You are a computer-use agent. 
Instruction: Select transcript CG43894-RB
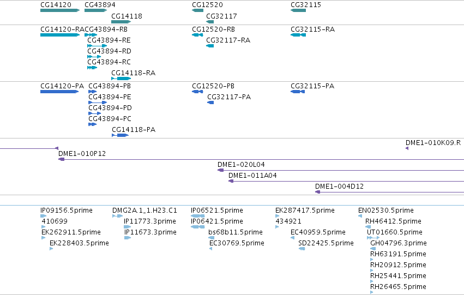(x=91, y=35)
